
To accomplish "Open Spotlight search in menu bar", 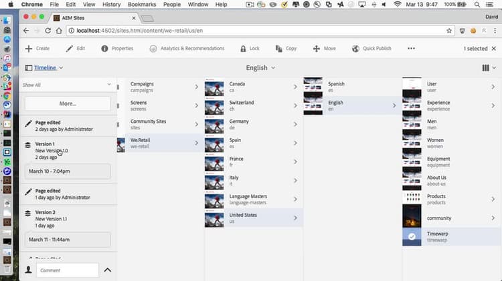I will click(x=477, y=5).
